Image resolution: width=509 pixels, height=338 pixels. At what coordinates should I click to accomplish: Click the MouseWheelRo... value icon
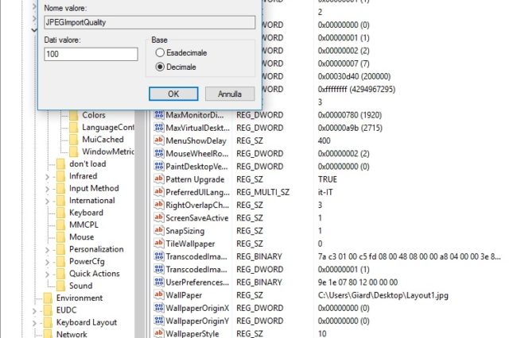159,153
